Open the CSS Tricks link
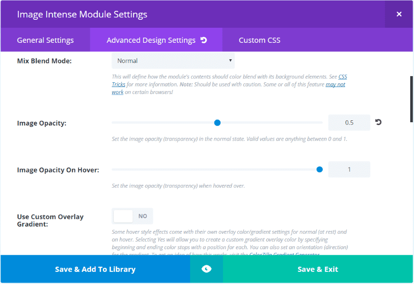This screenshot has height=284, width=414. click(x=342, y=77)
